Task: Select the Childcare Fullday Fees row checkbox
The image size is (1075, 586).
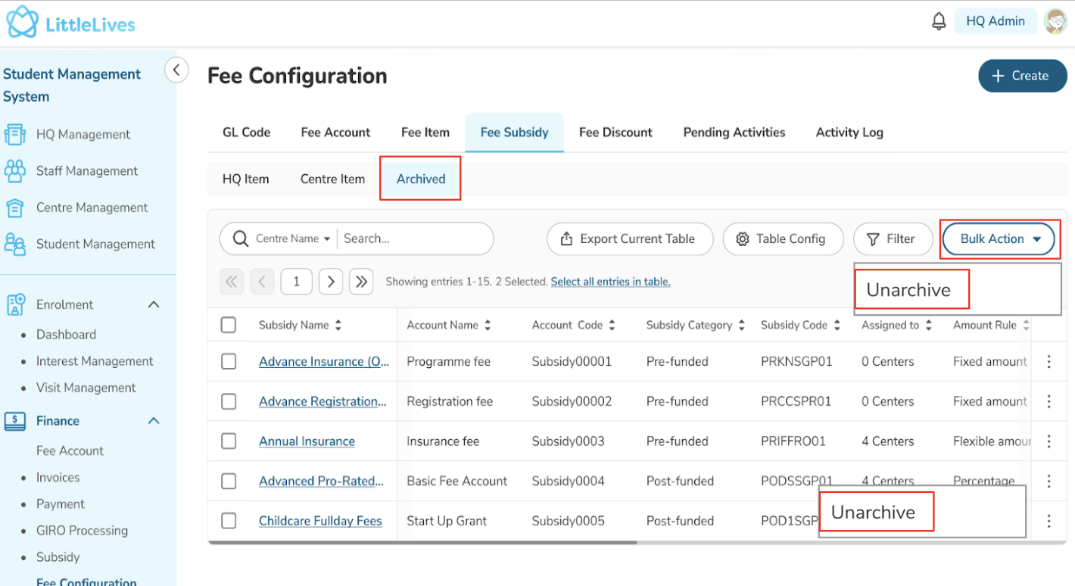Action: 229,521
